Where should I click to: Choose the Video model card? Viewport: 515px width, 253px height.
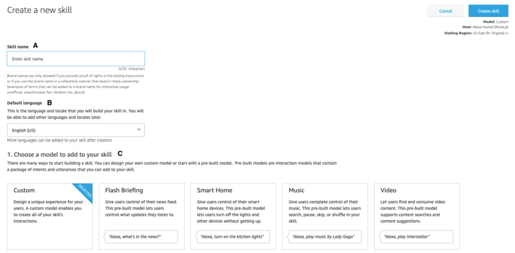[x=417, y=217]
